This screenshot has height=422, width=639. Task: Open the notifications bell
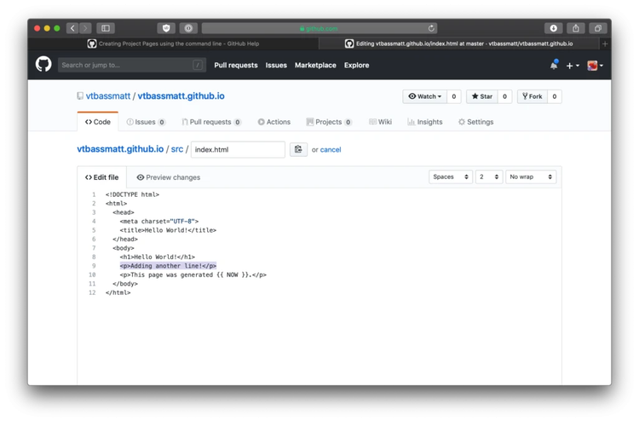coord(553,65)
